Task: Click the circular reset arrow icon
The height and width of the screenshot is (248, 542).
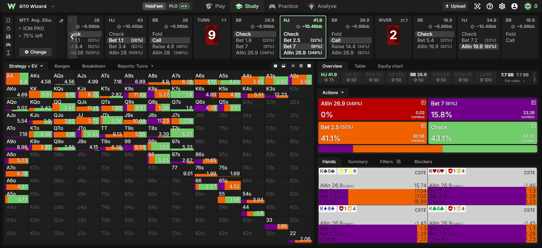Action: [8, 28]
